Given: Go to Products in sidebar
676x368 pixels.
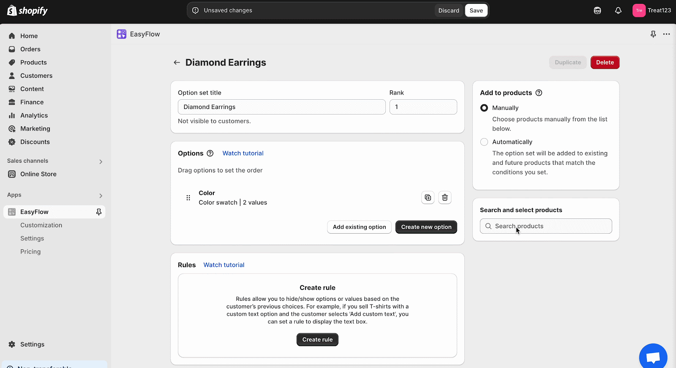Looking at the screenshot, I should pyautogui.click(x=33, y=63).
